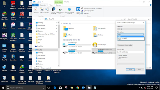This screenshot has width=160, height=90.
Task: Choose Add a network location
Action: click(x=69, y=11)
